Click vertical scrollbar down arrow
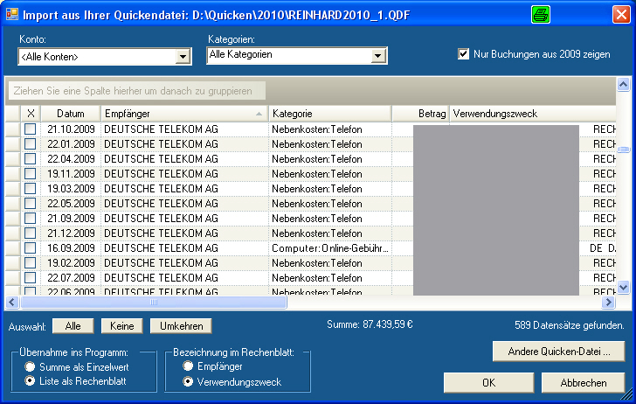The image size is (636, 404). 624,287
